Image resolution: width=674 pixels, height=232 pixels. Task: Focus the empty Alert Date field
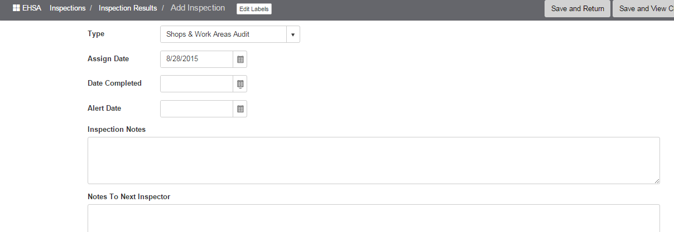pos(196,109)
